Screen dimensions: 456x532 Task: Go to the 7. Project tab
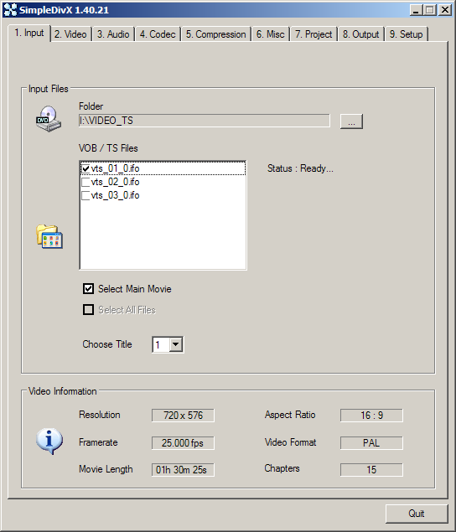click(313, 34)
